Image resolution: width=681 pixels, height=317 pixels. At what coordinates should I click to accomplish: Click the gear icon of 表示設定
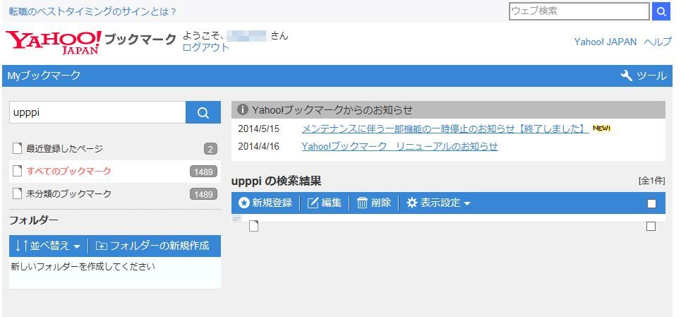(411, 203)
